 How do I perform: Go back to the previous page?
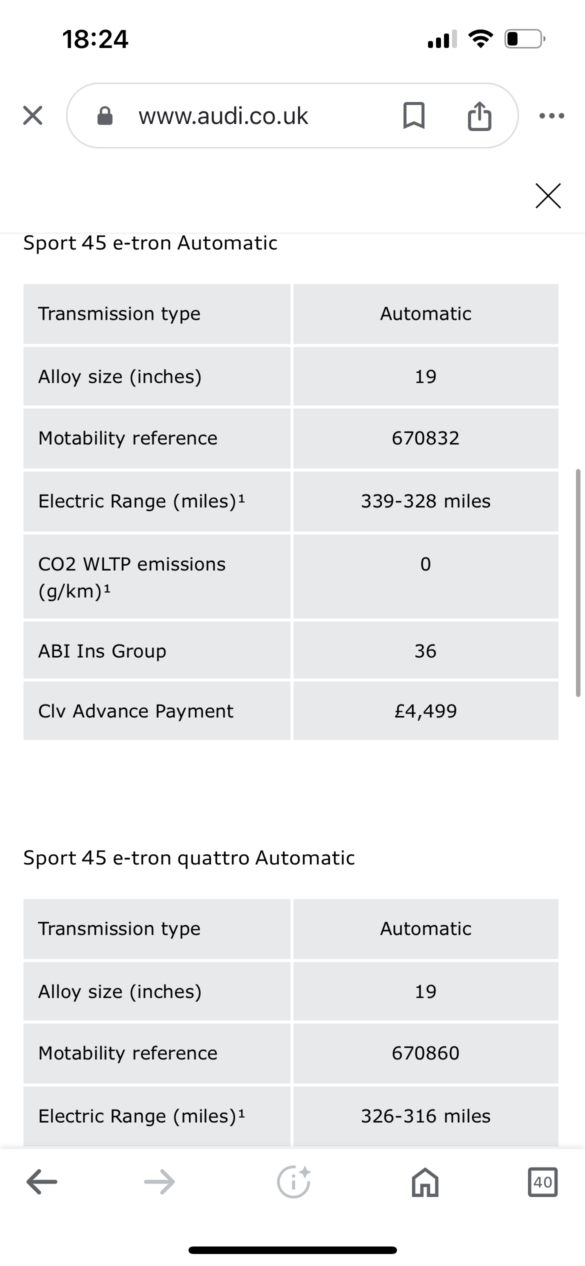point(42,1182)
